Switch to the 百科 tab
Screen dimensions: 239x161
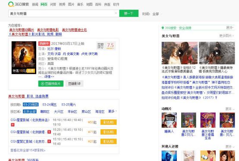(98, 4)
